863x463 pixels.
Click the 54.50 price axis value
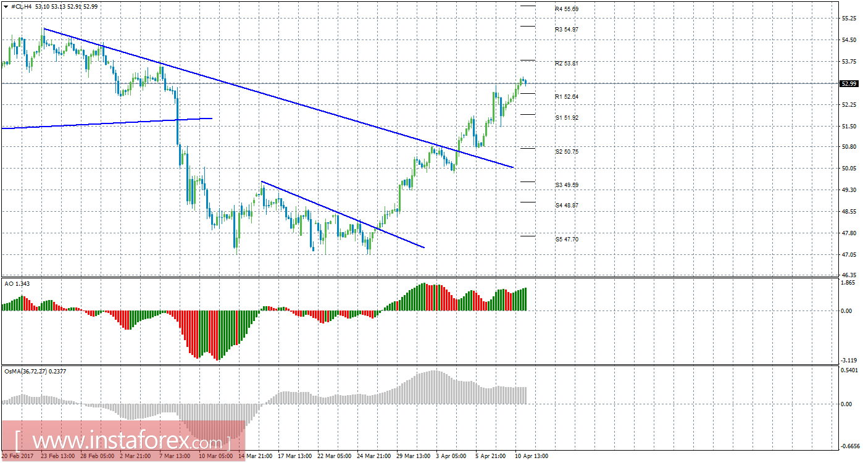click(848, 40)
